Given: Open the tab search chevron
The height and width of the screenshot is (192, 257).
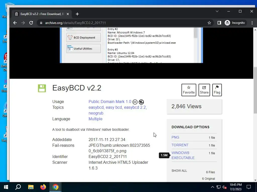Looking at the screenshot, I should point(217,11).
